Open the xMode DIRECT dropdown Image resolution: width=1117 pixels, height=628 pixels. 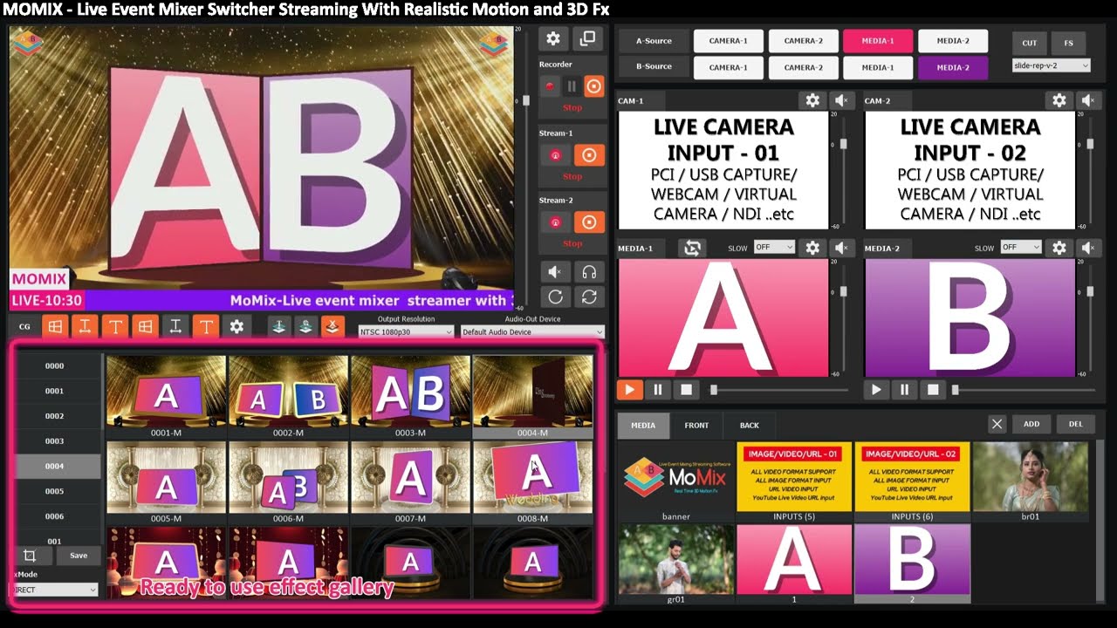pos(56,590)
